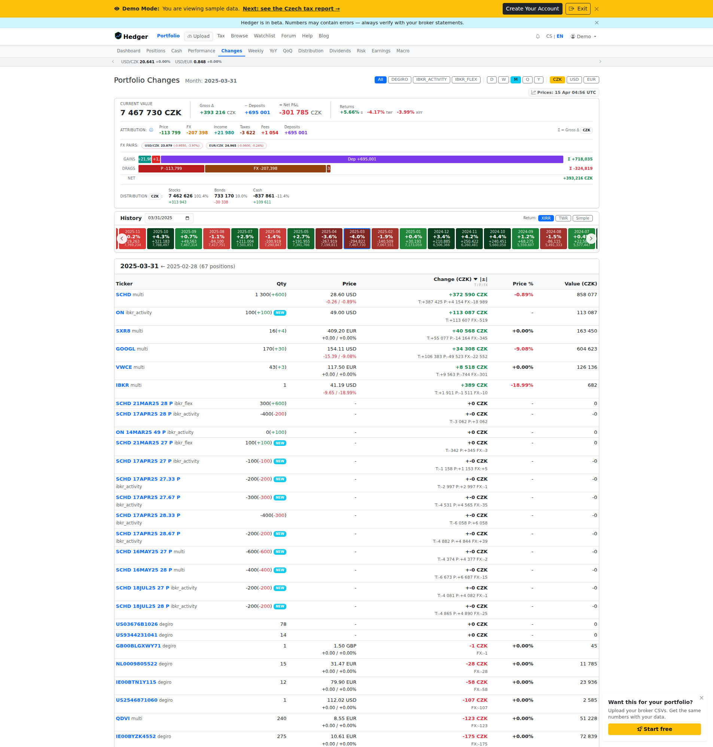The width and height of the screenshot is (713, 747).
Task: Click the USD/CZK 23.079 FX pair pill
Action: pos(172,146)
